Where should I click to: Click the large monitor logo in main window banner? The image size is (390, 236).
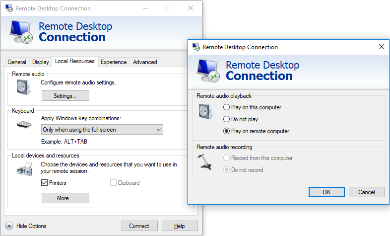tap(21, 32)
